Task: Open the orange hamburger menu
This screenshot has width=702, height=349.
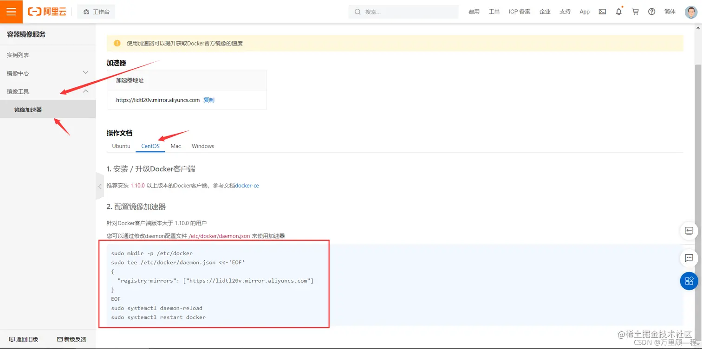Action: 11,12
